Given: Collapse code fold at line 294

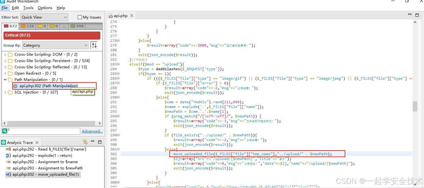Looking at the screenshot, I should click(x=118, y=116).
